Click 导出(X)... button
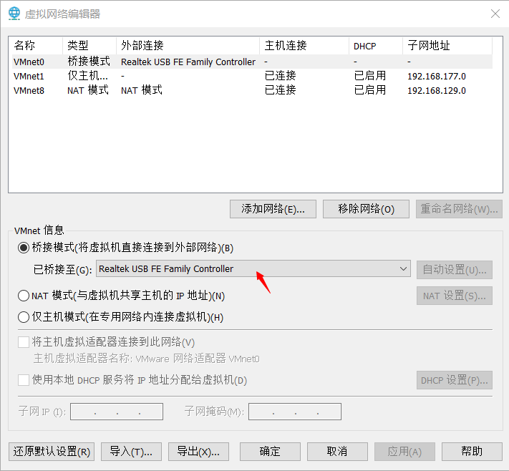Image resolution: width=509 pixels, height=471 pixels. pyautogui.click(x=198, y=452)
